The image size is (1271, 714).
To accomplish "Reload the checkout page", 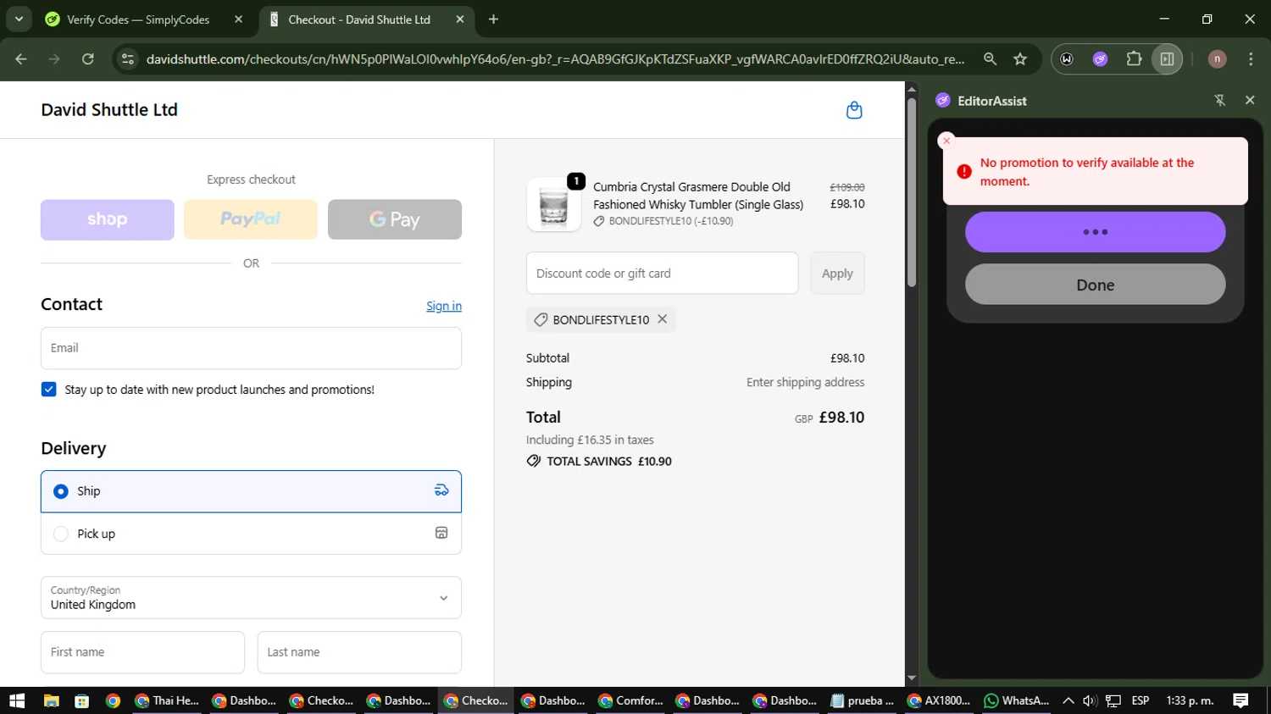I will click(88, 59).
